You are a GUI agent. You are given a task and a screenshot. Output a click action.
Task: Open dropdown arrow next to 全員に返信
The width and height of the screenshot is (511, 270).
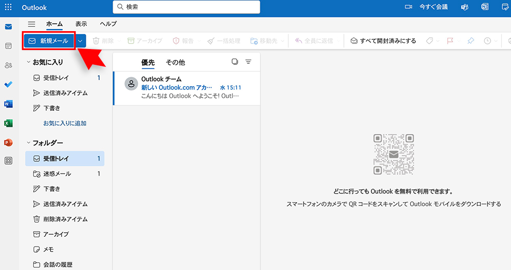(339, 41)
